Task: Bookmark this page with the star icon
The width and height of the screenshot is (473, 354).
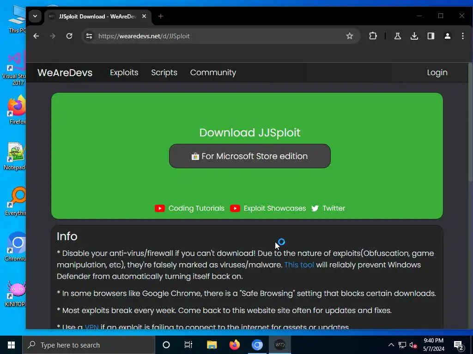Action: coord(349,36)
